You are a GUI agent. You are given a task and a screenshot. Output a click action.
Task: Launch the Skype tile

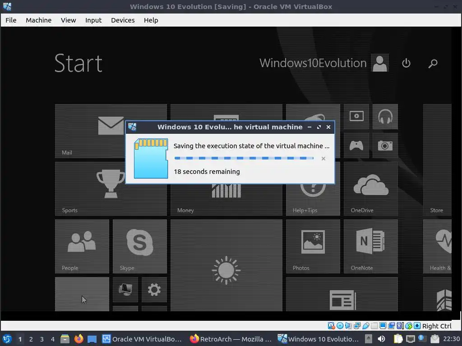coord(140,246)
